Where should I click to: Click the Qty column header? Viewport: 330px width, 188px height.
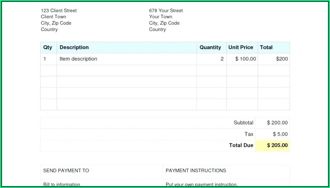[48, 47]
